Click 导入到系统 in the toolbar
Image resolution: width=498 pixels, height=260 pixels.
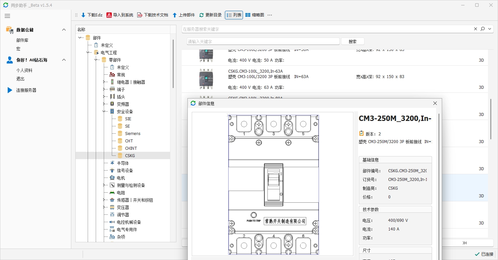pyautogui.click(x=120, y=15)
